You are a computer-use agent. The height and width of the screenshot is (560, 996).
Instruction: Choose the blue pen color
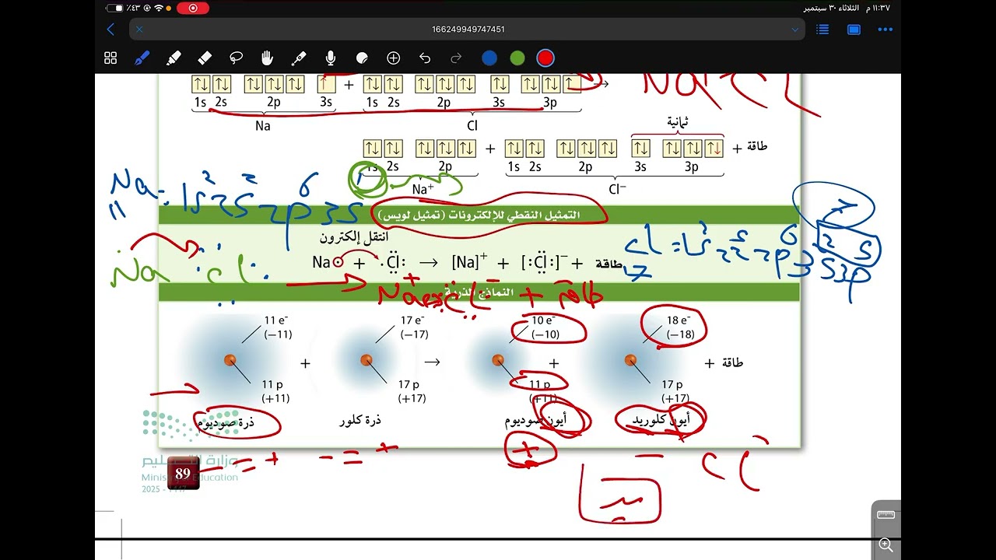[x=489, y=58]
